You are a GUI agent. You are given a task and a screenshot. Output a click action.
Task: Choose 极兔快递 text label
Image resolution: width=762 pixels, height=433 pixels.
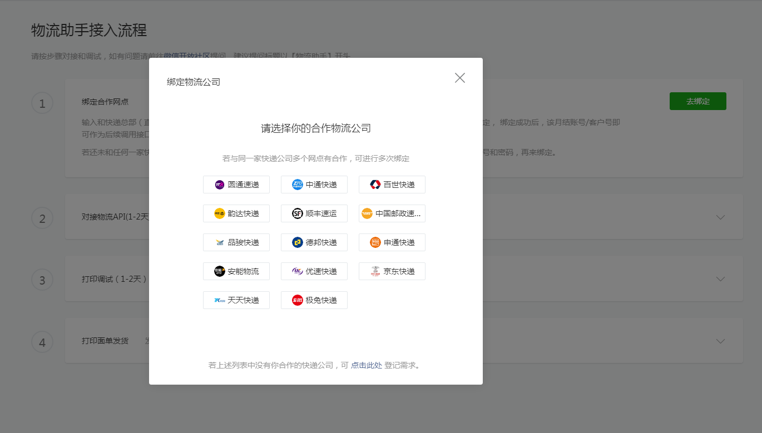pos(321,300)
